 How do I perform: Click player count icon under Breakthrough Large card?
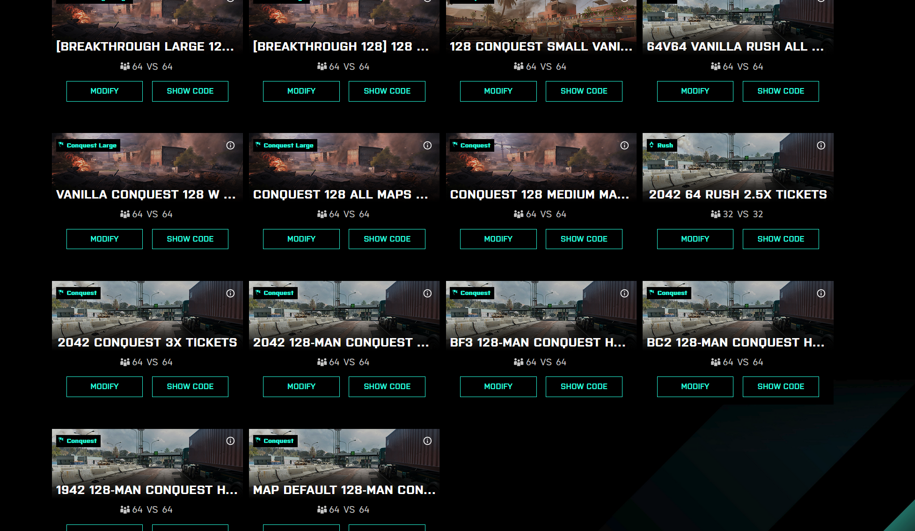[x=125, y=66]
